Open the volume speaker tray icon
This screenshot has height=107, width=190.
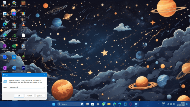point(171,104)
